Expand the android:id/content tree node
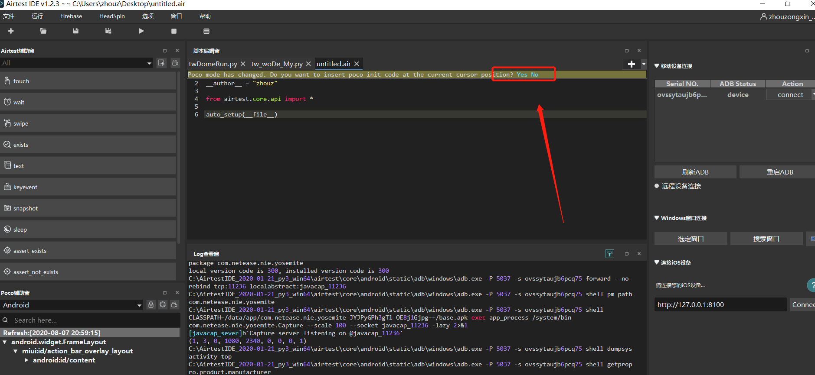 click(26, 360)
